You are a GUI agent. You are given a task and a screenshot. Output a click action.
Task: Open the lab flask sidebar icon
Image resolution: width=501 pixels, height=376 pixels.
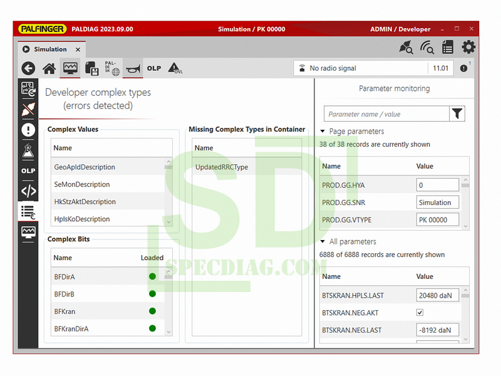(x=28, y=150)
